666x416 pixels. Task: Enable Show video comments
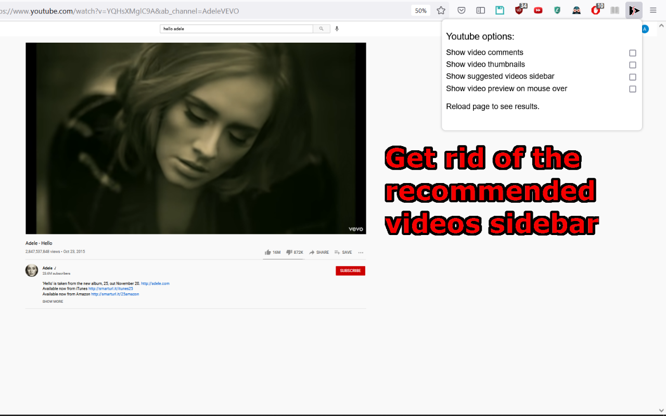pos(633,53)
